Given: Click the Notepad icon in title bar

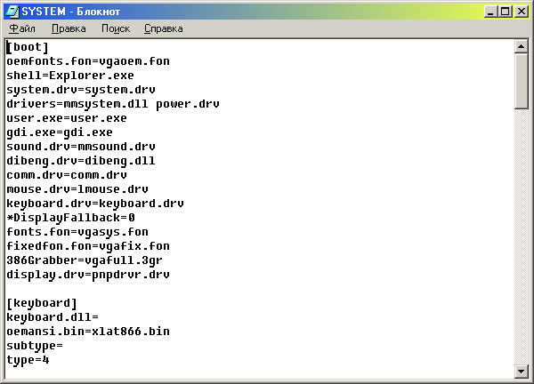Looking at the screenshot, I should tap(12, 12).
